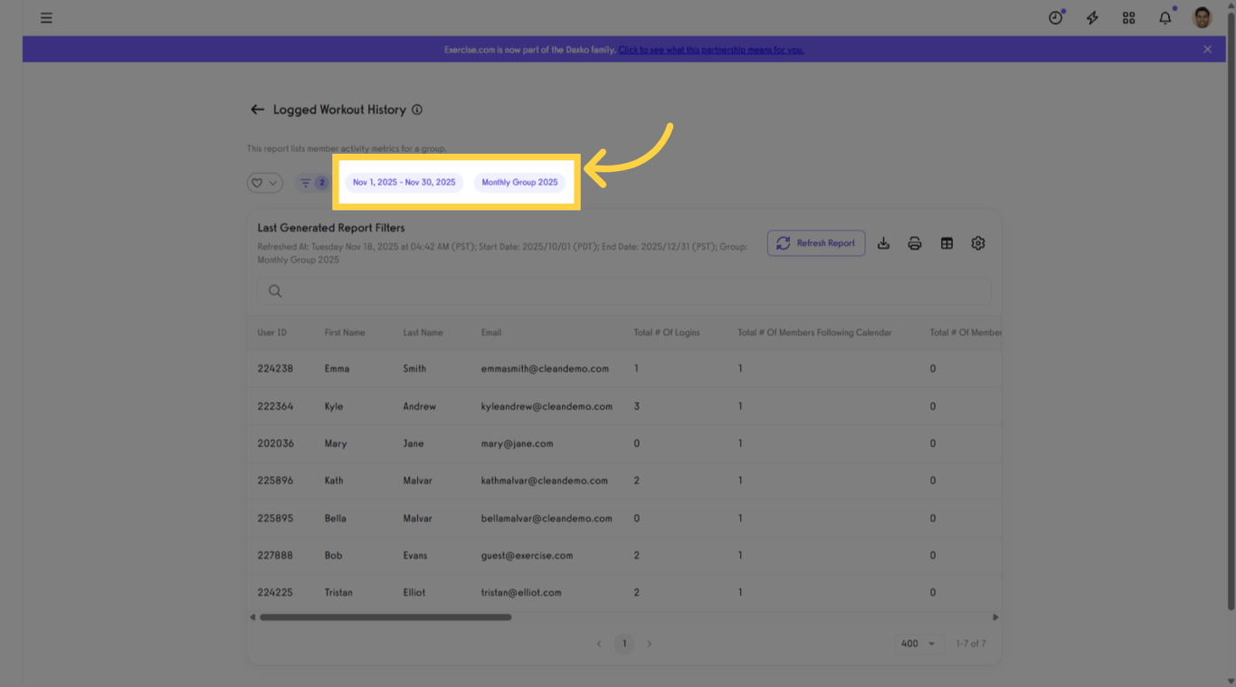The image size is (1236, 687).
Task: Open the 400 rows-per-page dropdown
Action: tap(917, 644)
